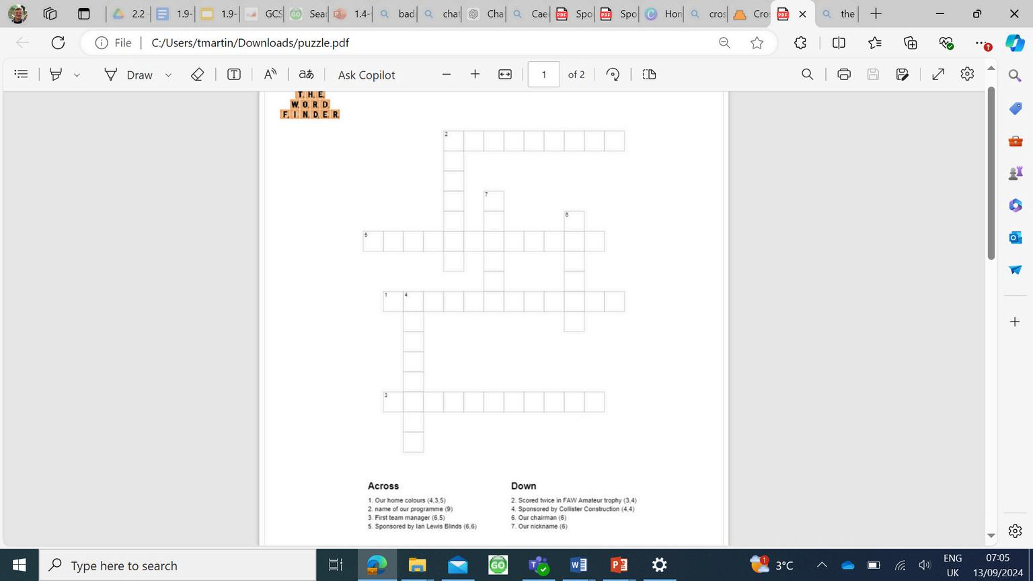Open Word from the taskbar
Viewport: 1033px width, 581px height.
(x=578, y=565)
